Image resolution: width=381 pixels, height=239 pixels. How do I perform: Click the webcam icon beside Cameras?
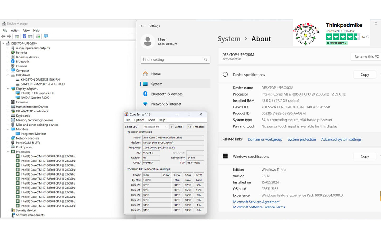[13, 66]
